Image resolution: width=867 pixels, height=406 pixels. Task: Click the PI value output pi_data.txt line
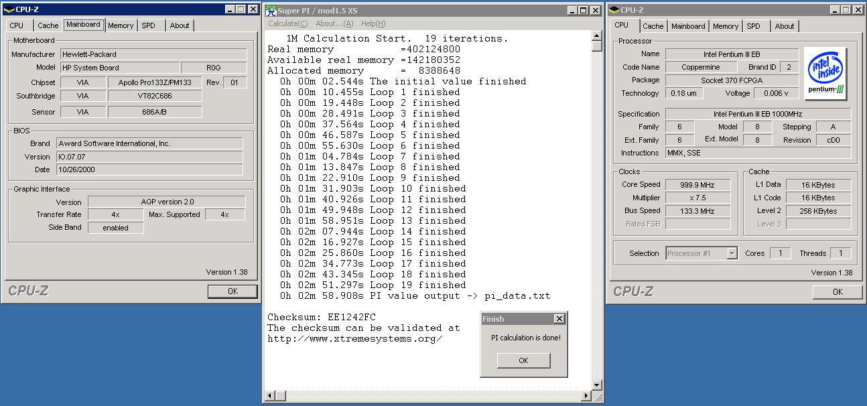pos(415,295)
